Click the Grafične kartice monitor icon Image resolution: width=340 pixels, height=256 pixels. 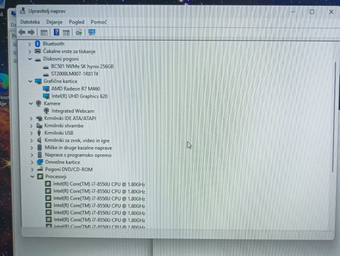coord(38,82)
